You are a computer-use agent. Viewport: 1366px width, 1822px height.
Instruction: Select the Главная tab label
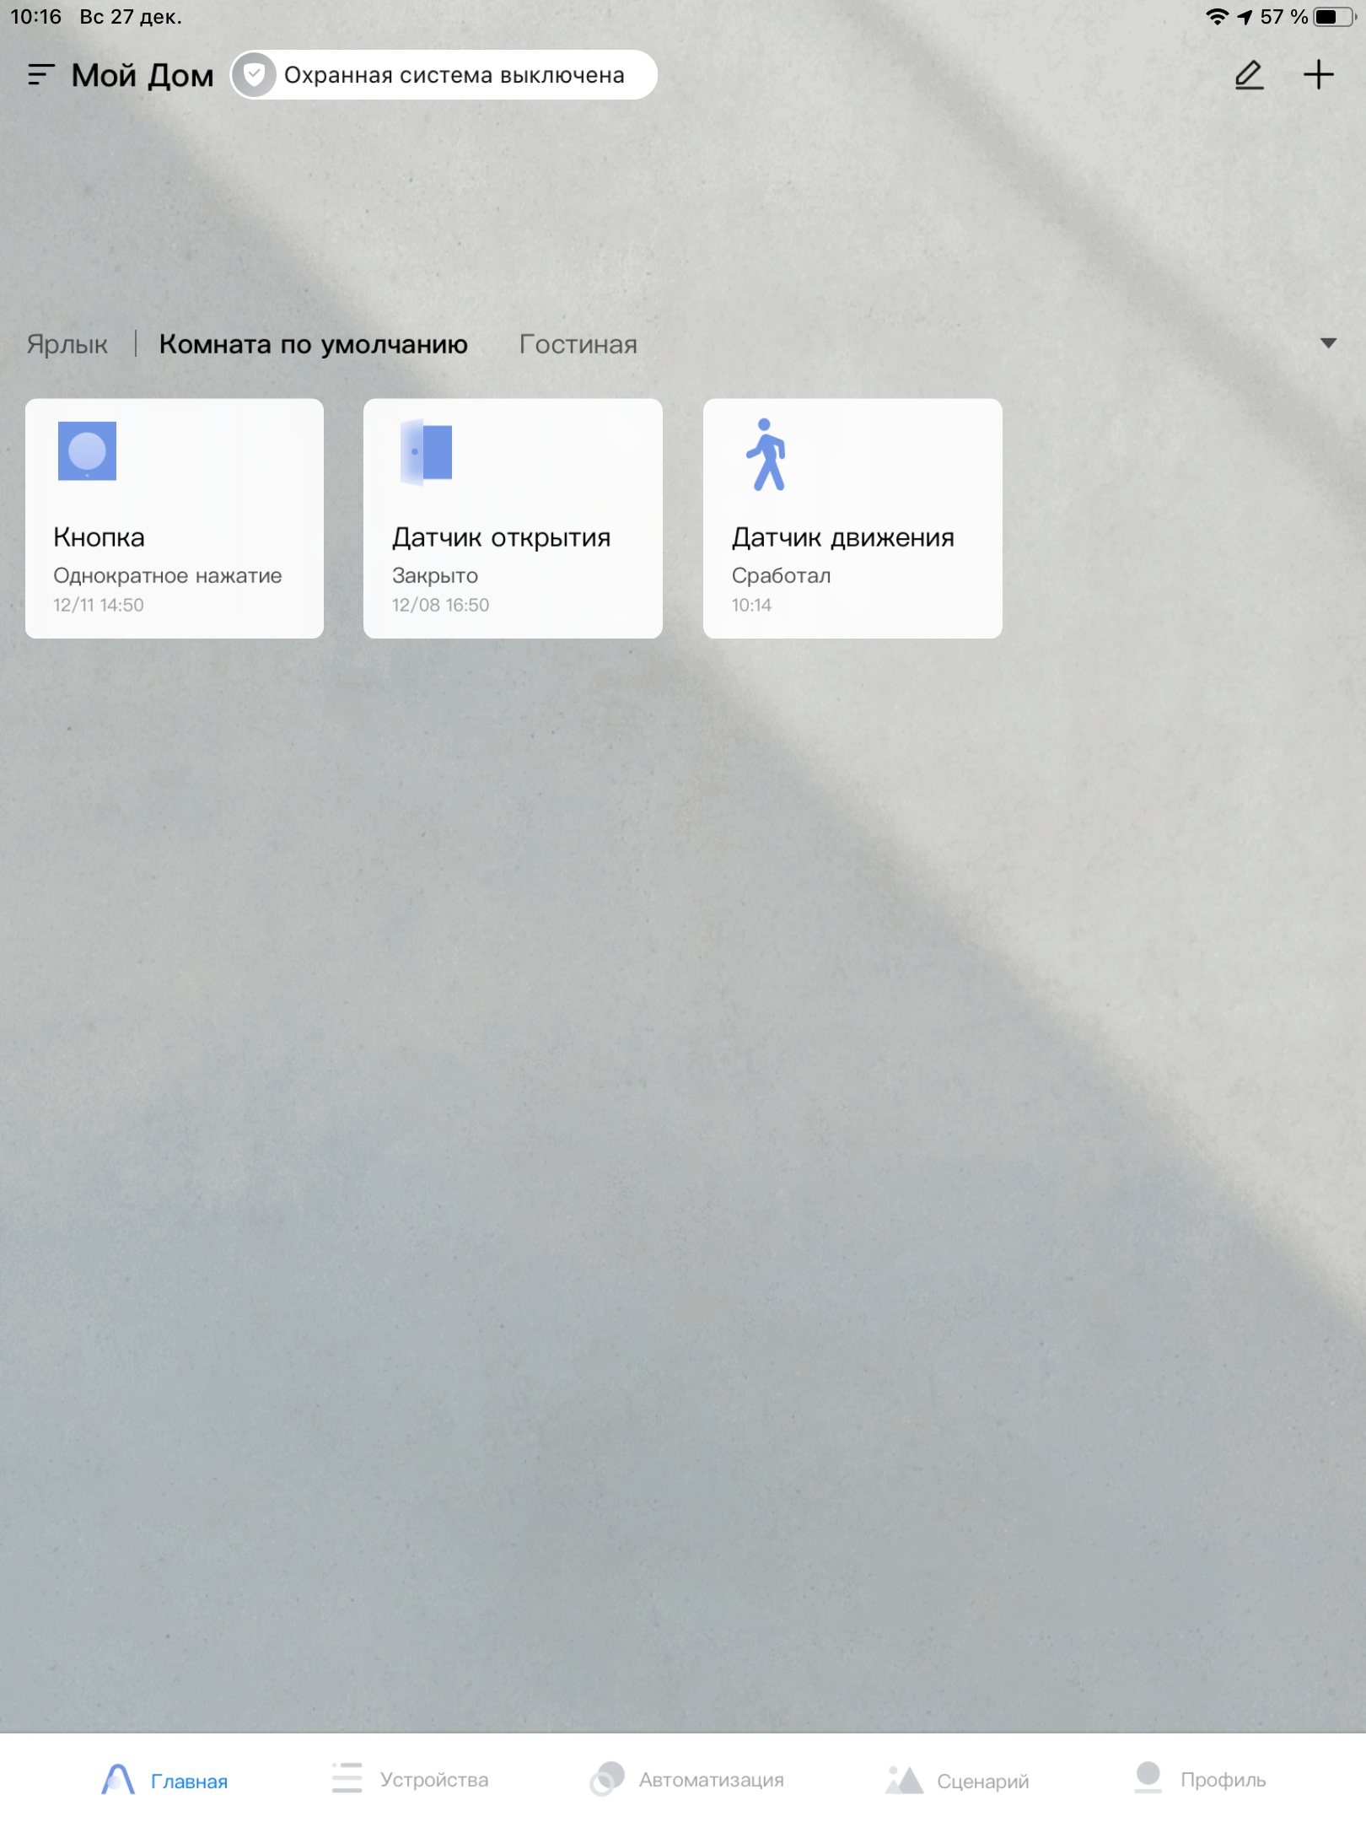click(x=189, y=1781)
